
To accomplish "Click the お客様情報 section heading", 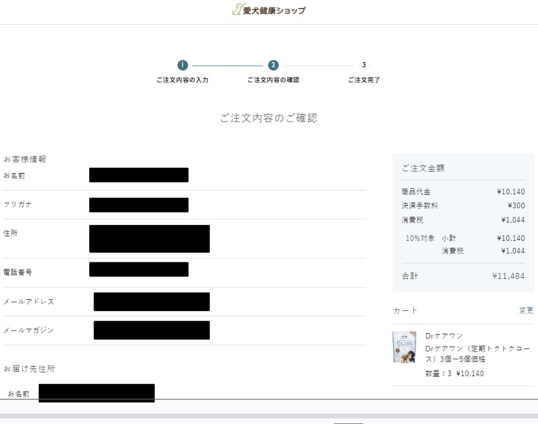I will pyautogui.click(x=25, y=159).
